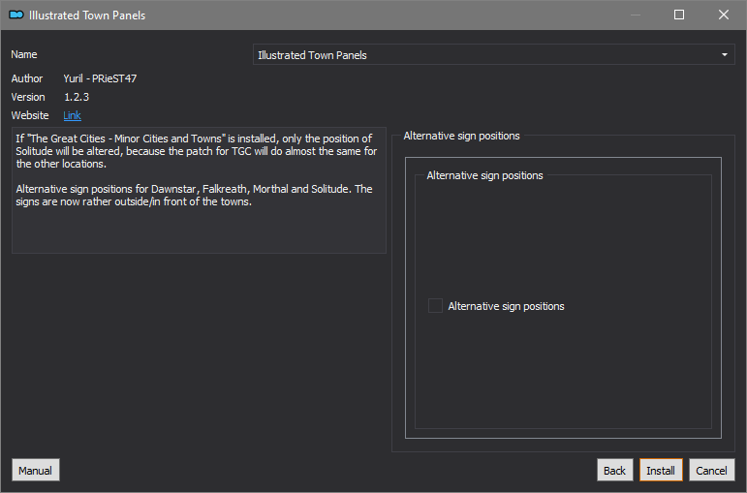747x493 pixels.
Task: Click the outer Alternative sign positions group title
Action: [x=461, y=136]
